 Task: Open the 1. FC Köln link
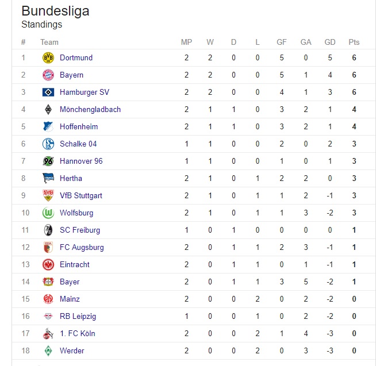[x=77, y=333]
